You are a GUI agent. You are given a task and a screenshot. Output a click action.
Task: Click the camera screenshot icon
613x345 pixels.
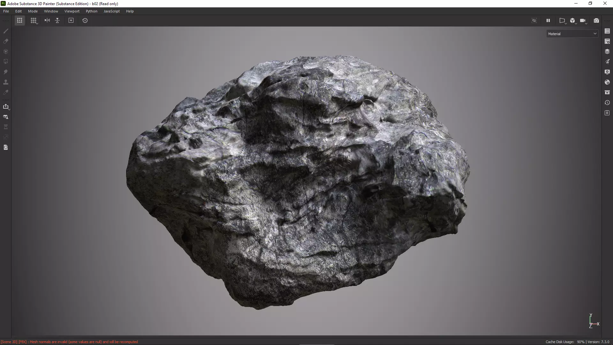[x=596, y=20]
